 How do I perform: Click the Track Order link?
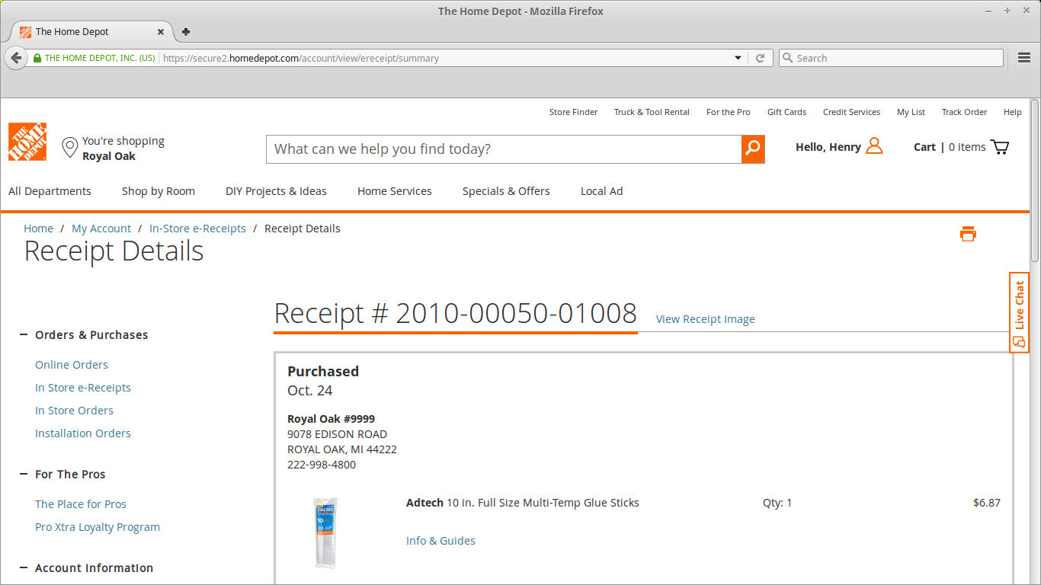pyautogui.click(x=964, y=112)
